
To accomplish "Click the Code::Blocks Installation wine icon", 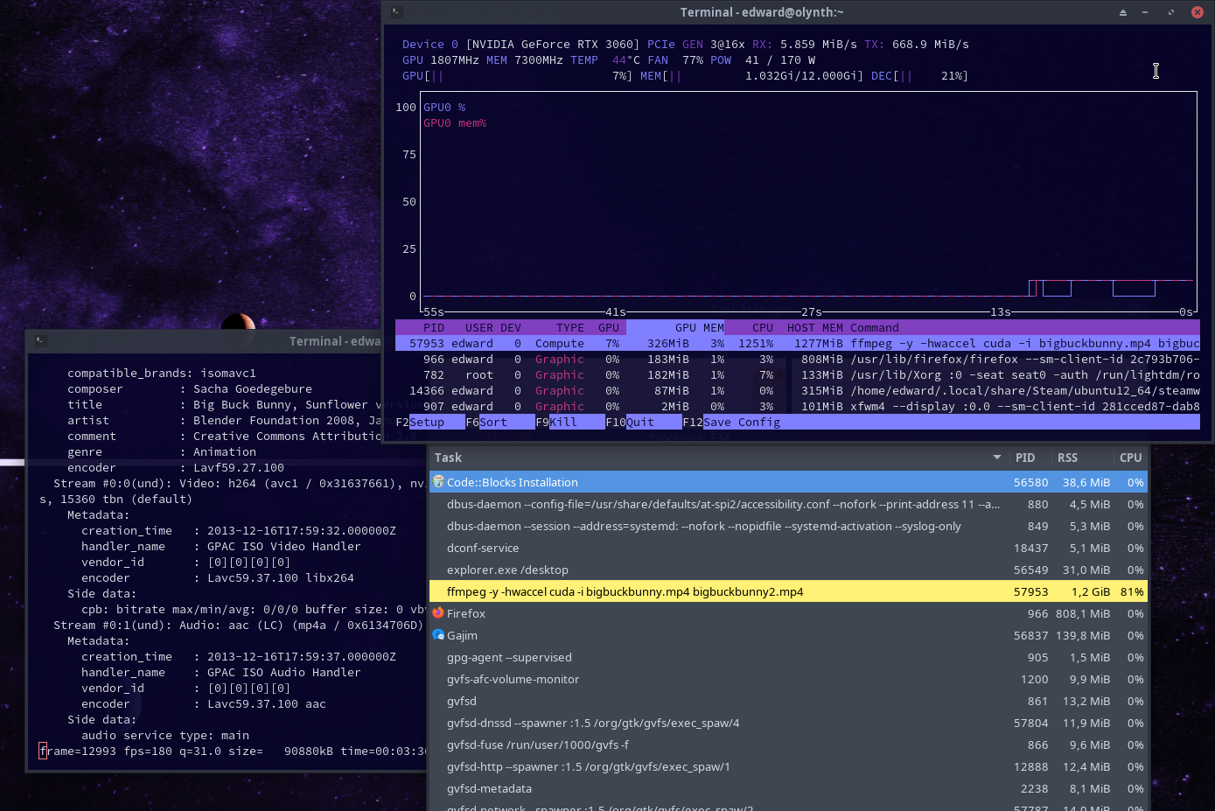I will pyautogui.click(x=438, y=481).
